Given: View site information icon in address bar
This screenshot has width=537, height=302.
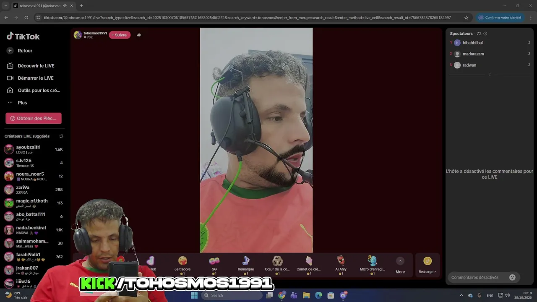Looking at the screenshot, I should click(x=38, y=18).
